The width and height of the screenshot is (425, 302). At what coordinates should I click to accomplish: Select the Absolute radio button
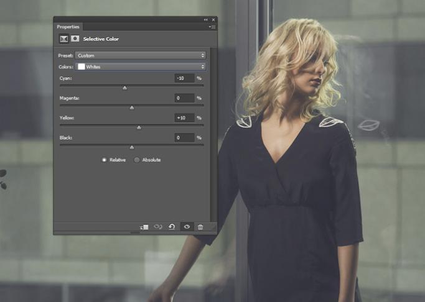tap(137, 160)
